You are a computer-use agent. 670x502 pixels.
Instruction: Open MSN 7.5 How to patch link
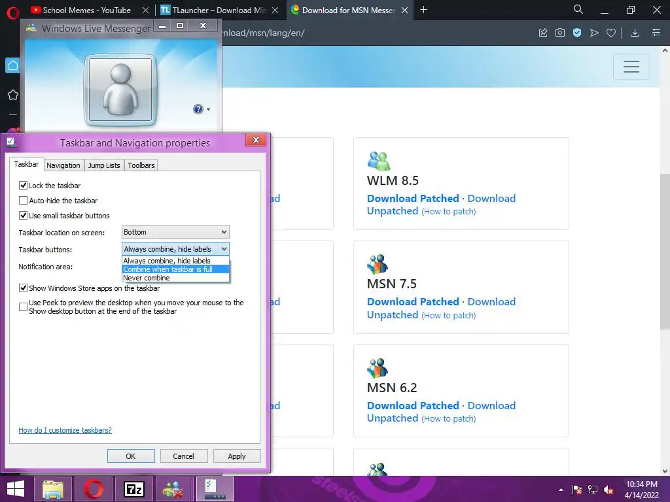(448, 316)
